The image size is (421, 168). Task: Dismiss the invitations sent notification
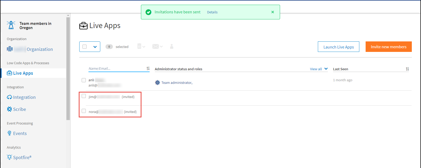click(273, 12)
